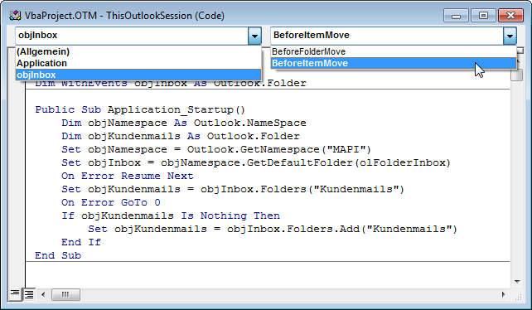Close the ThisOutlookSession code window

510,16
